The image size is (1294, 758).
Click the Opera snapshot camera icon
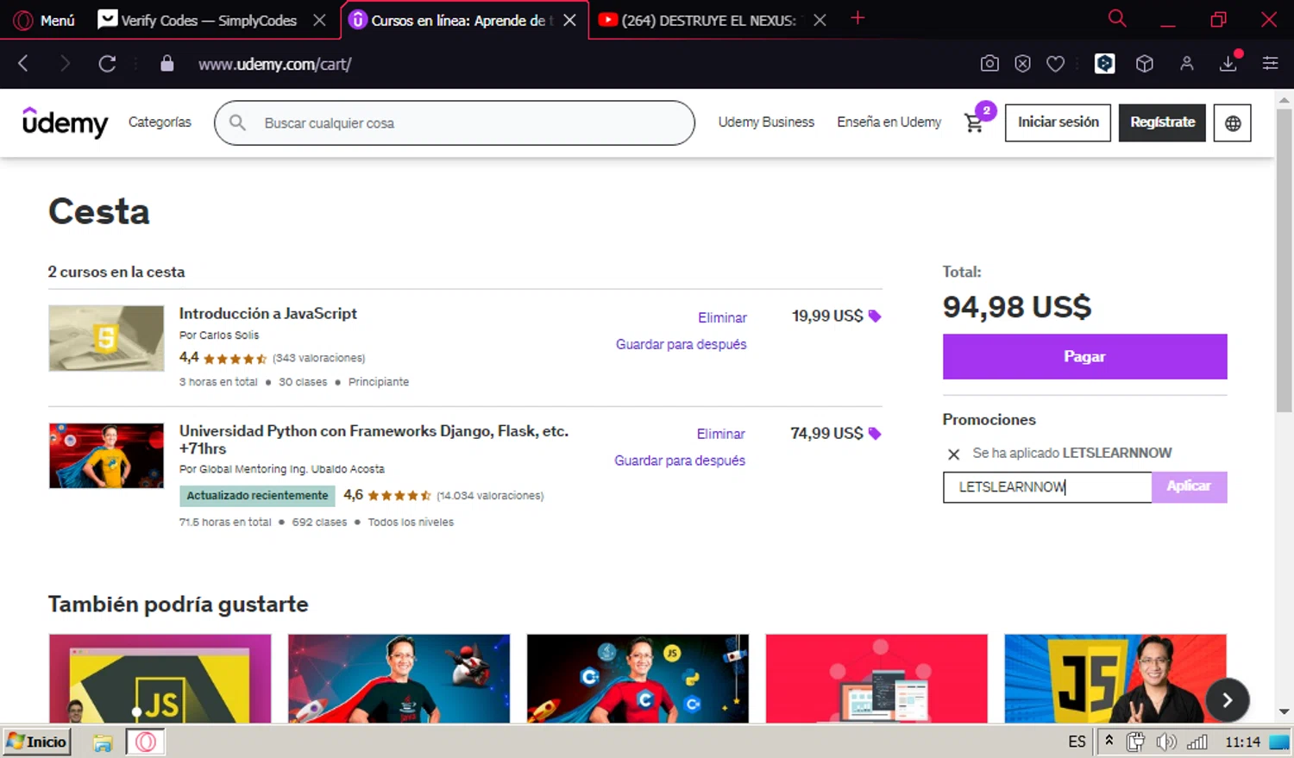coord(989,64)
